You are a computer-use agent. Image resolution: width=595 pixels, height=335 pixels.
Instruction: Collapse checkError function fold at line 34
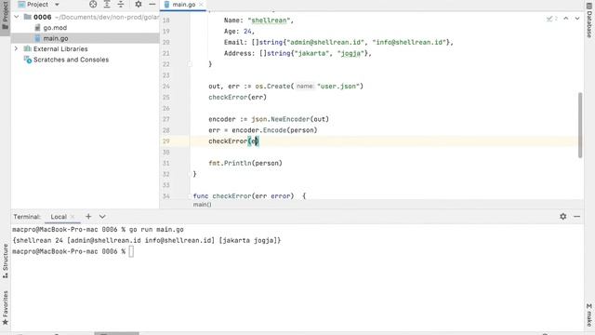(190, 196)
